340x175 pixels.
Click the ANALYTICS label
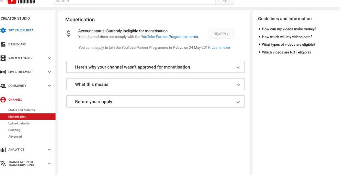(16, 150)
